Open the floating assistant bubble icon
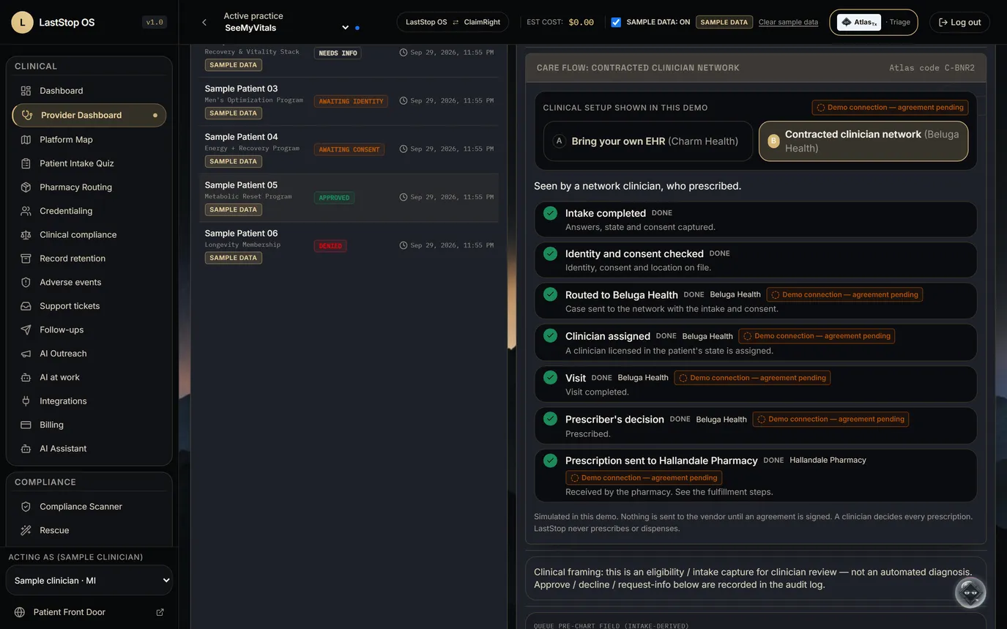This screenshot has width=1007, height=629. (970, 592)
